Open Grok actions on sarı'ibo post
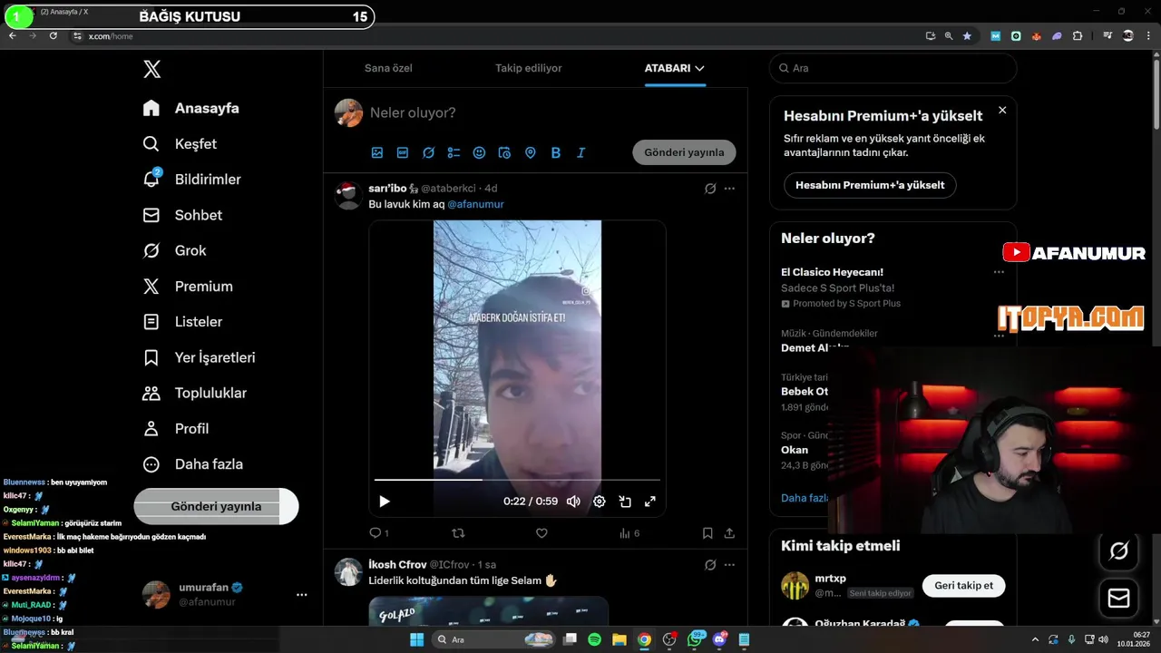 pos(710,189)
